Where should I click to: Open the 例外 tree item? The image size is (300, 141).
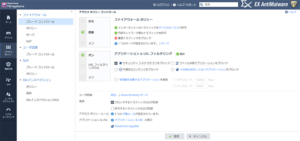29,93
